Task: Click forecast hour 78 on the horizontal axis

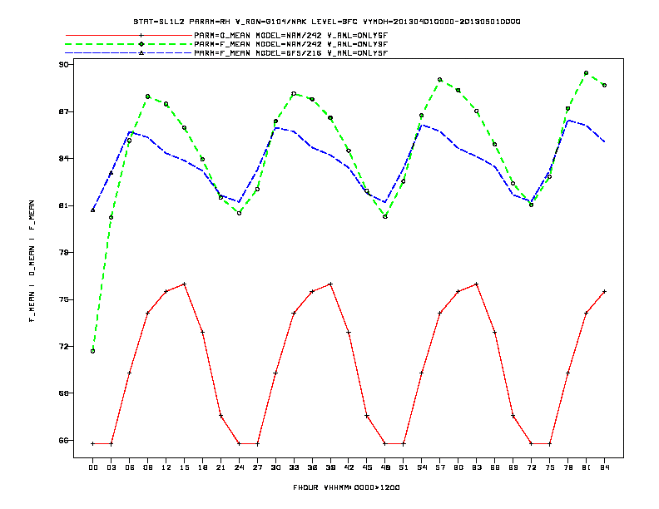Action: pos(567,467)
